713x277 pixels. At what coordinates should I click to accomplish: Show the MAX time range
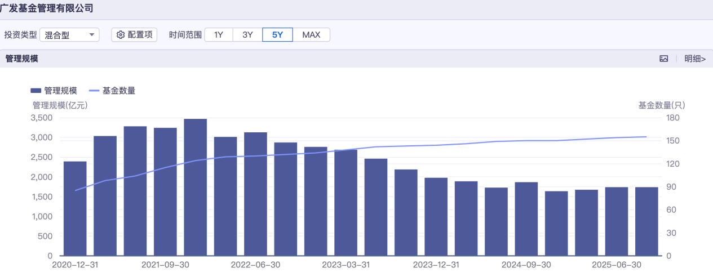tap(311, 35)
